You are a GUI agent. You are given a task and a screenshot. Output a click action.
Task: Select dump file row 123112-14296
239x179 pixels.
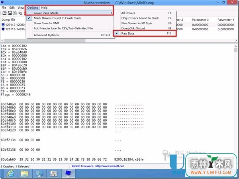tap(15, 29)
